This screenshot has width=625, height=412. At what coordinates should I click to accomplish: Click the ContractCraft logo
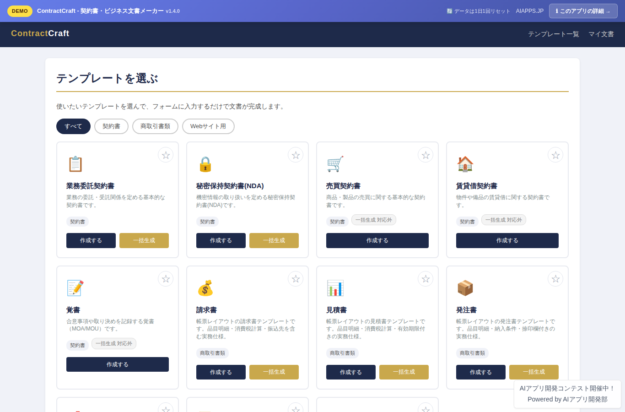40,33
